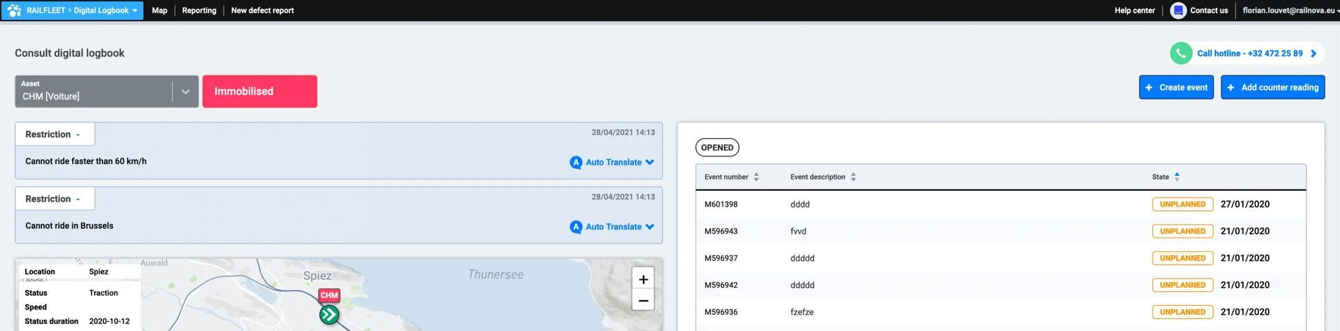
Task: Zoom in on the map
Action: [643, 279]
